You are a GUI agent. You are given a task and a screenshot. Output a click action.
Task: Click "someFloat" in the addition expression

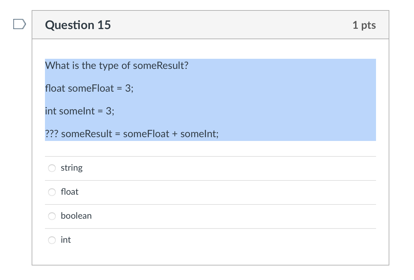146,134
